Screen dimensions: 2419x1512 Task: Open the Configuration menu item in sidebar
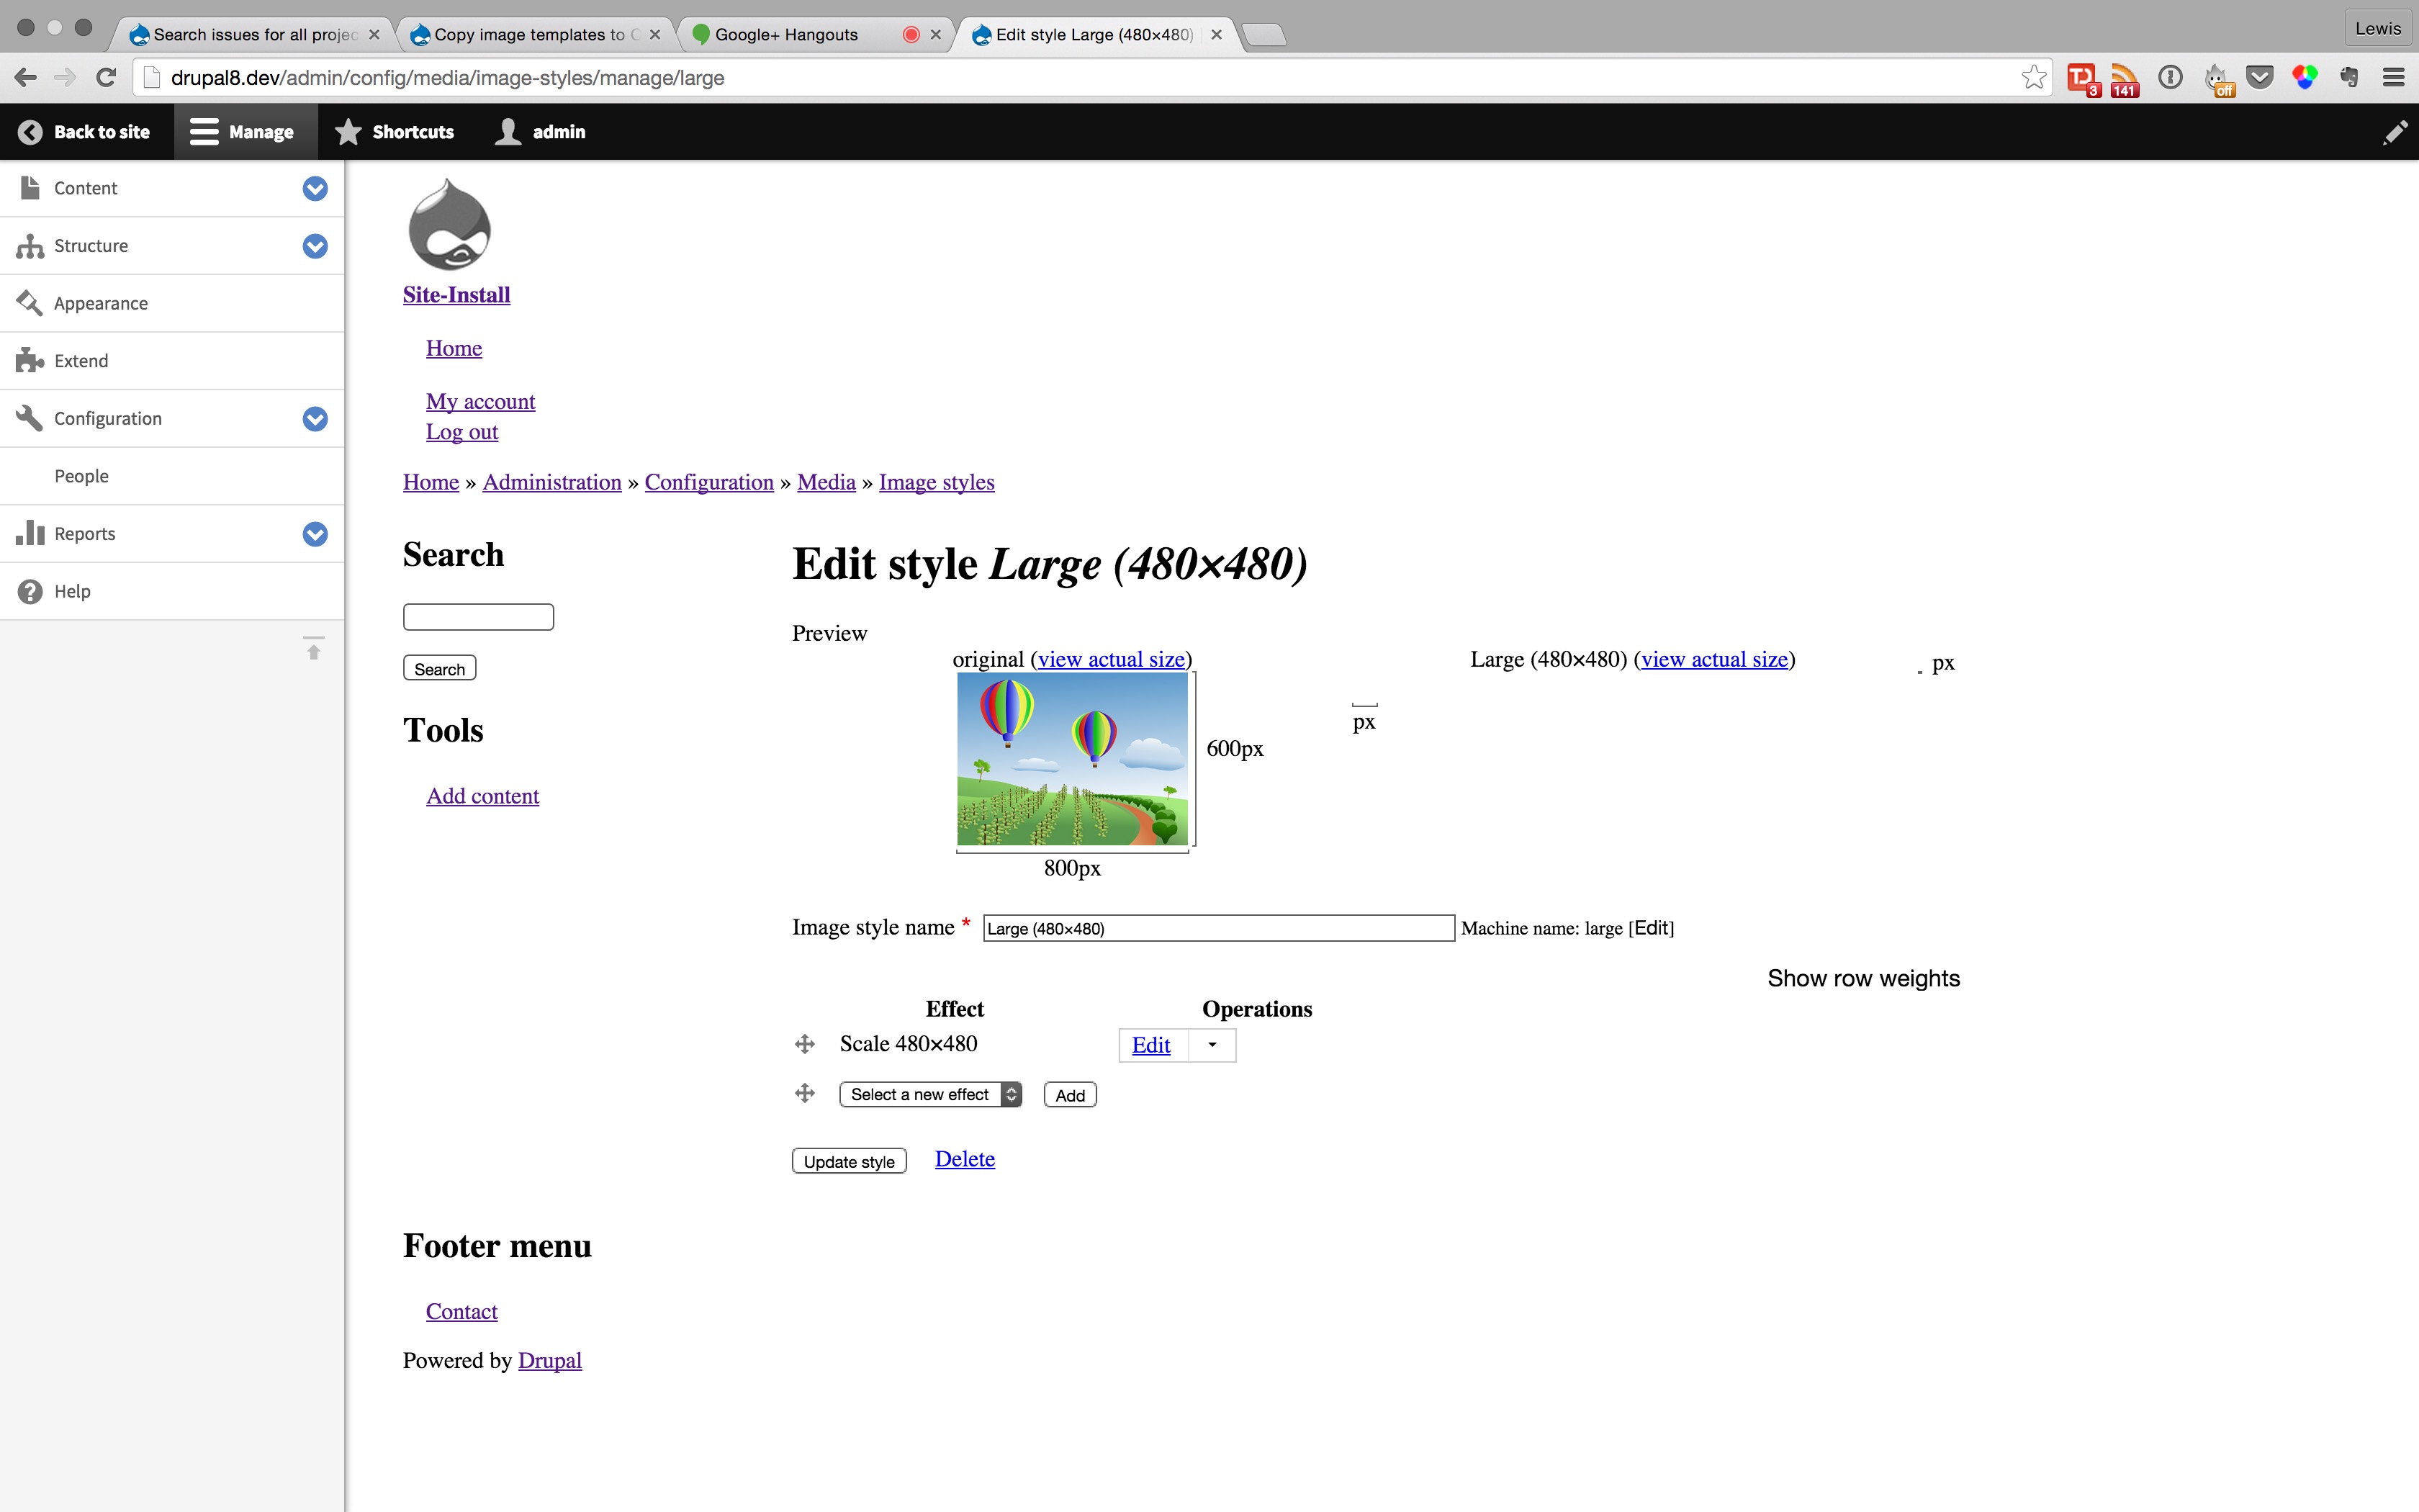point(108,419)
